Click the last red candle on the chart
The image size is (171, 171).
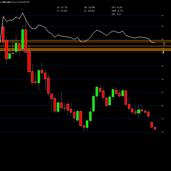coord(155,128)
